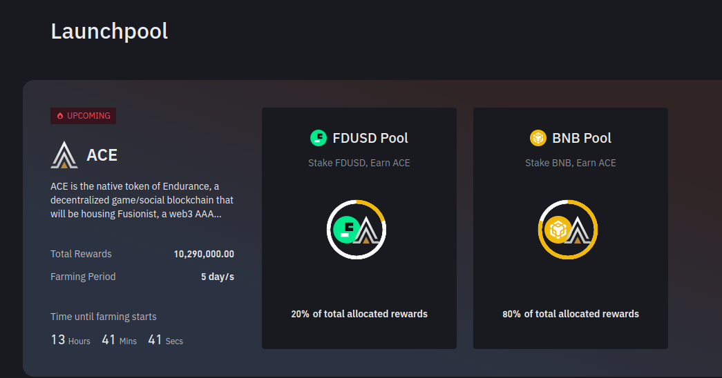The width and height of the screenshot is (722, 378).
Task: Open the FDUSD Pool title
Action: tap(370, 138)
